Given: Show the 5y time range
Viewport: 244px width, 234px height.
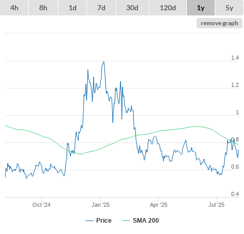Looking at the screenshot, I should [x=229, y=8].
